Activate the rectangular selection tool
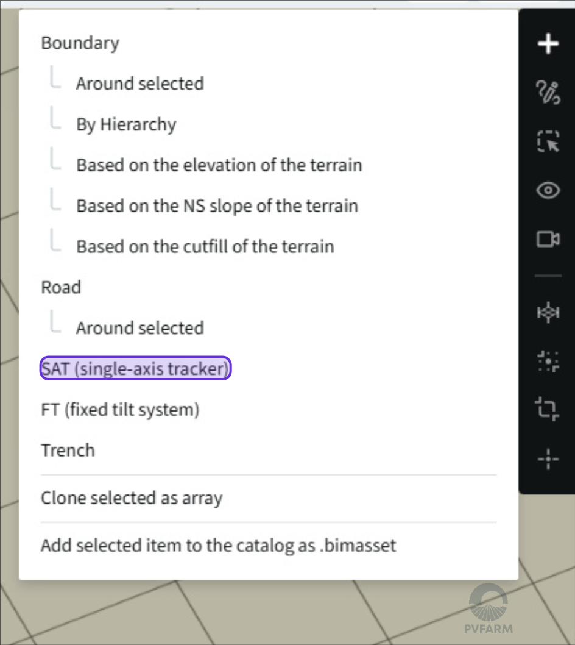This screenshot has width=575, height=645. 548,141
